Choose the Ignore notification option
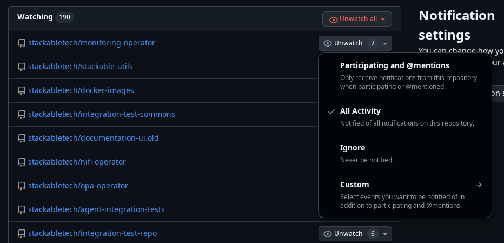The width and height of the screenshot is (504, 243). 405,154
